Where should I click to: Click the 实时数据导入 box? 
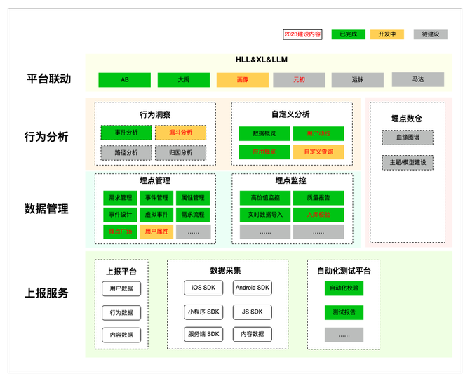click(x=265, y=215)
